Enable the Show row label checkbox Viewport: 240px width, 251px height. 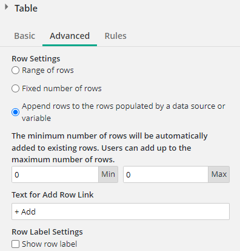[x=16, y=244]
